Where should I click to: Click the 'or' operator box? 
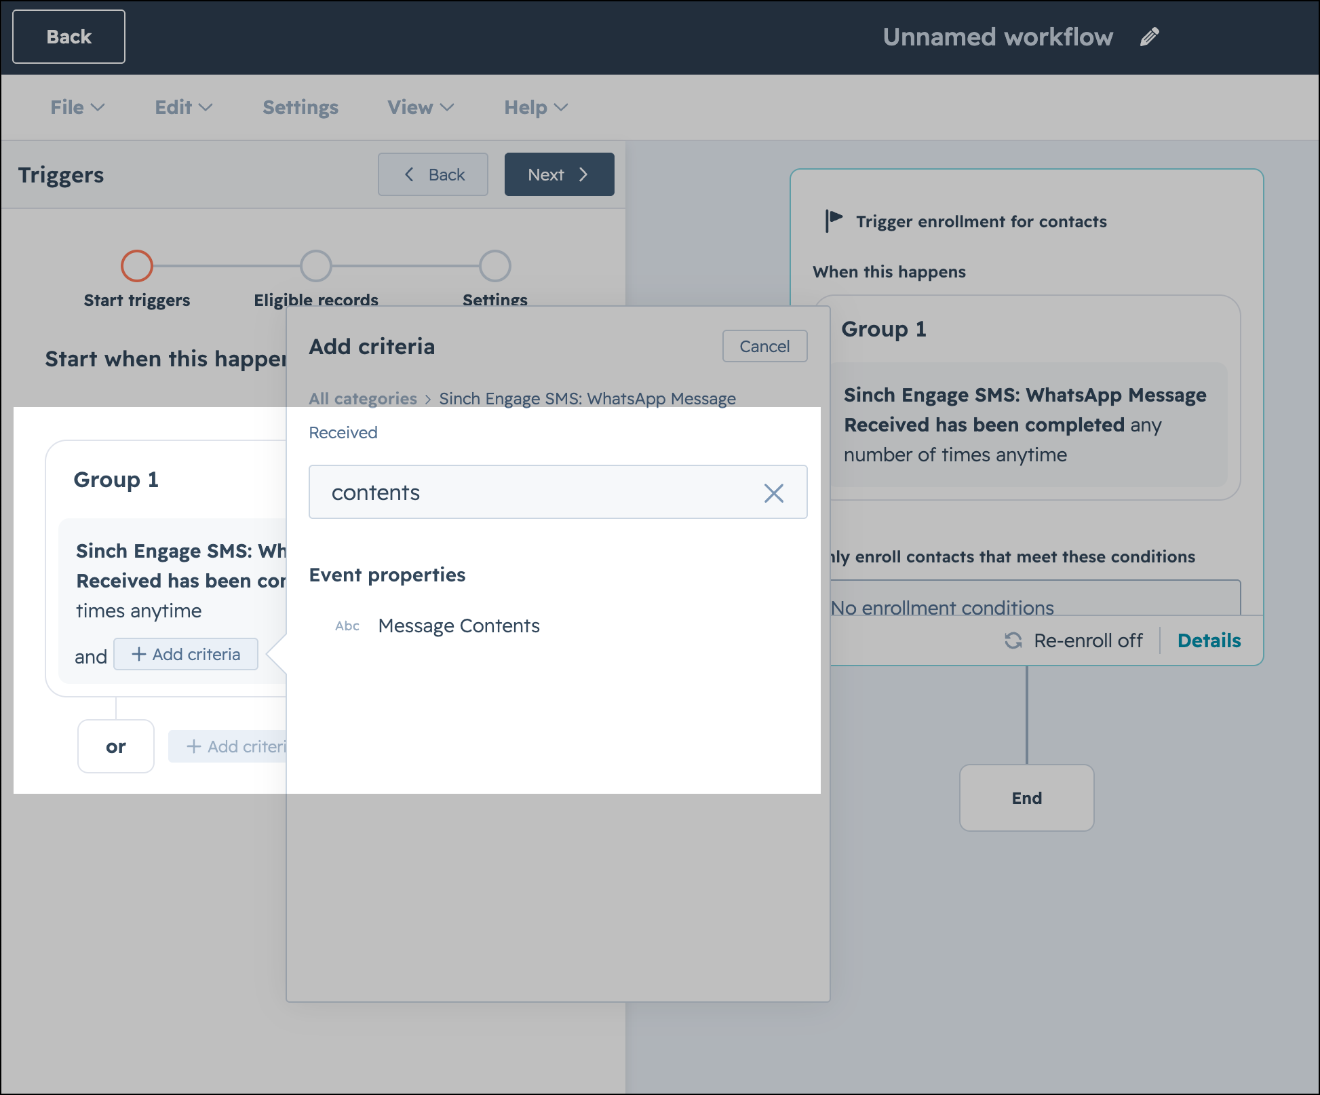click(x=116, y=746)
